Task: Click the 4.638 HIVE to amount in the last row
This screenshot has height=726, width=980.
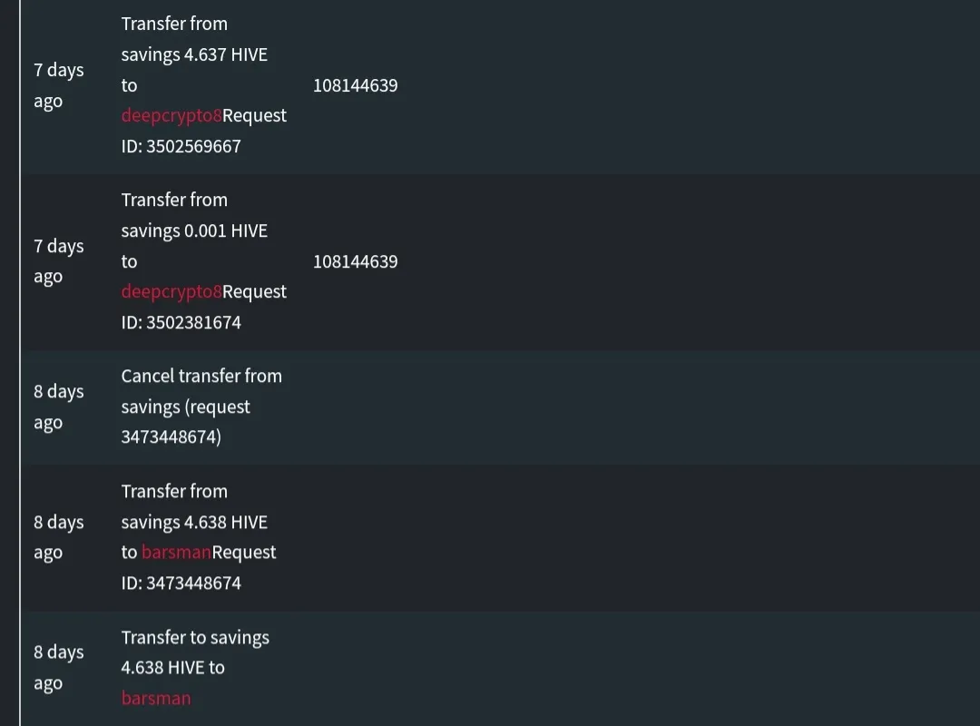Action: point(173,668)
